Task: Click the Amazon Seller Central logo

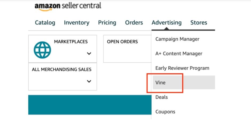Action: tap(68, 7)
